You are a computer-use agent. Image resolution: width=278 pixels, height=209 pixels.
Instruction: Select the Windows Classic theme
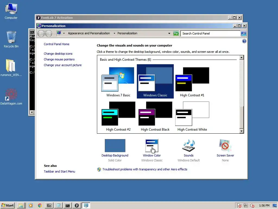(155, 81)
